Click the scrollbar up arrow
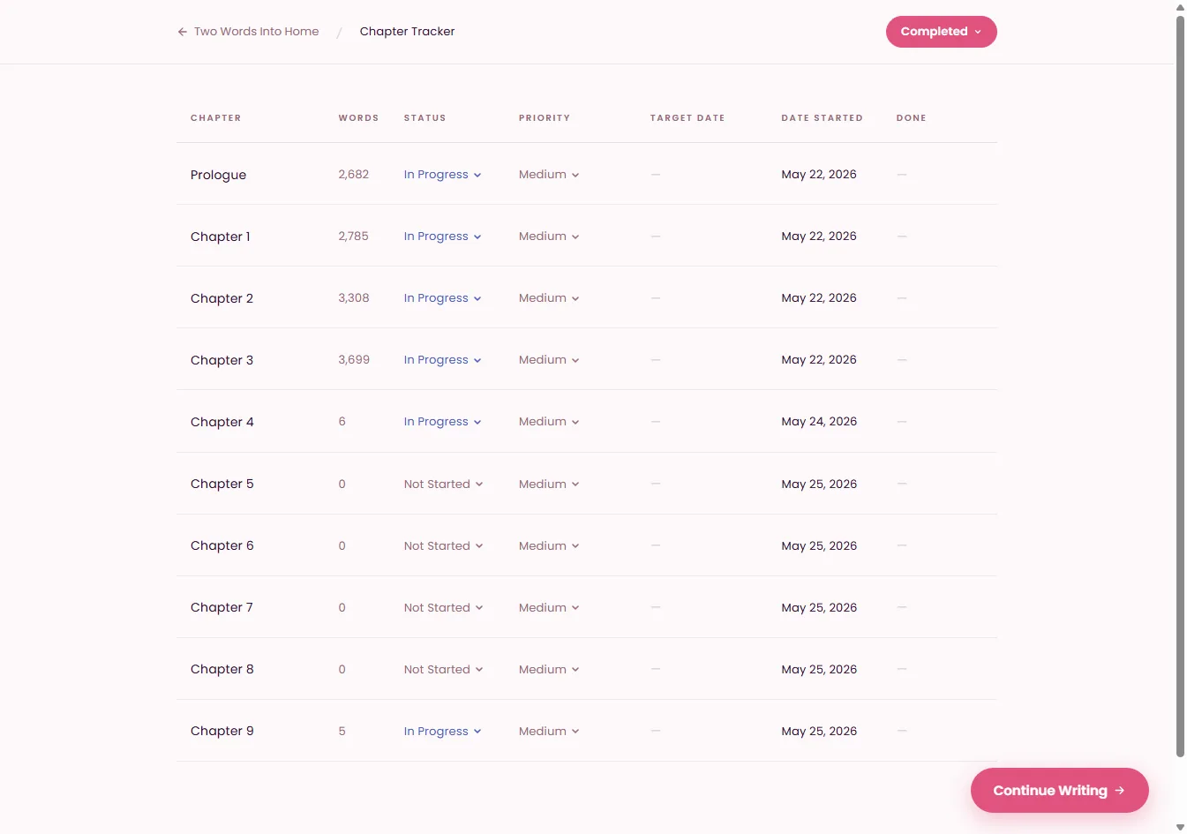Image resolution: width=1187 pixels, height=834 pixels. (1181, 7)
